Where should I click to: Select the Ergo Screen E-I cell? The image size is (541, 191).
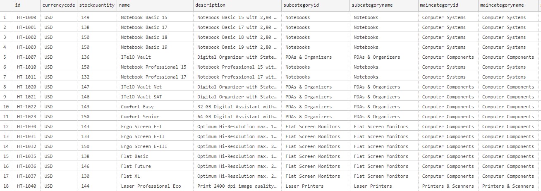click(x=155, y=127)
